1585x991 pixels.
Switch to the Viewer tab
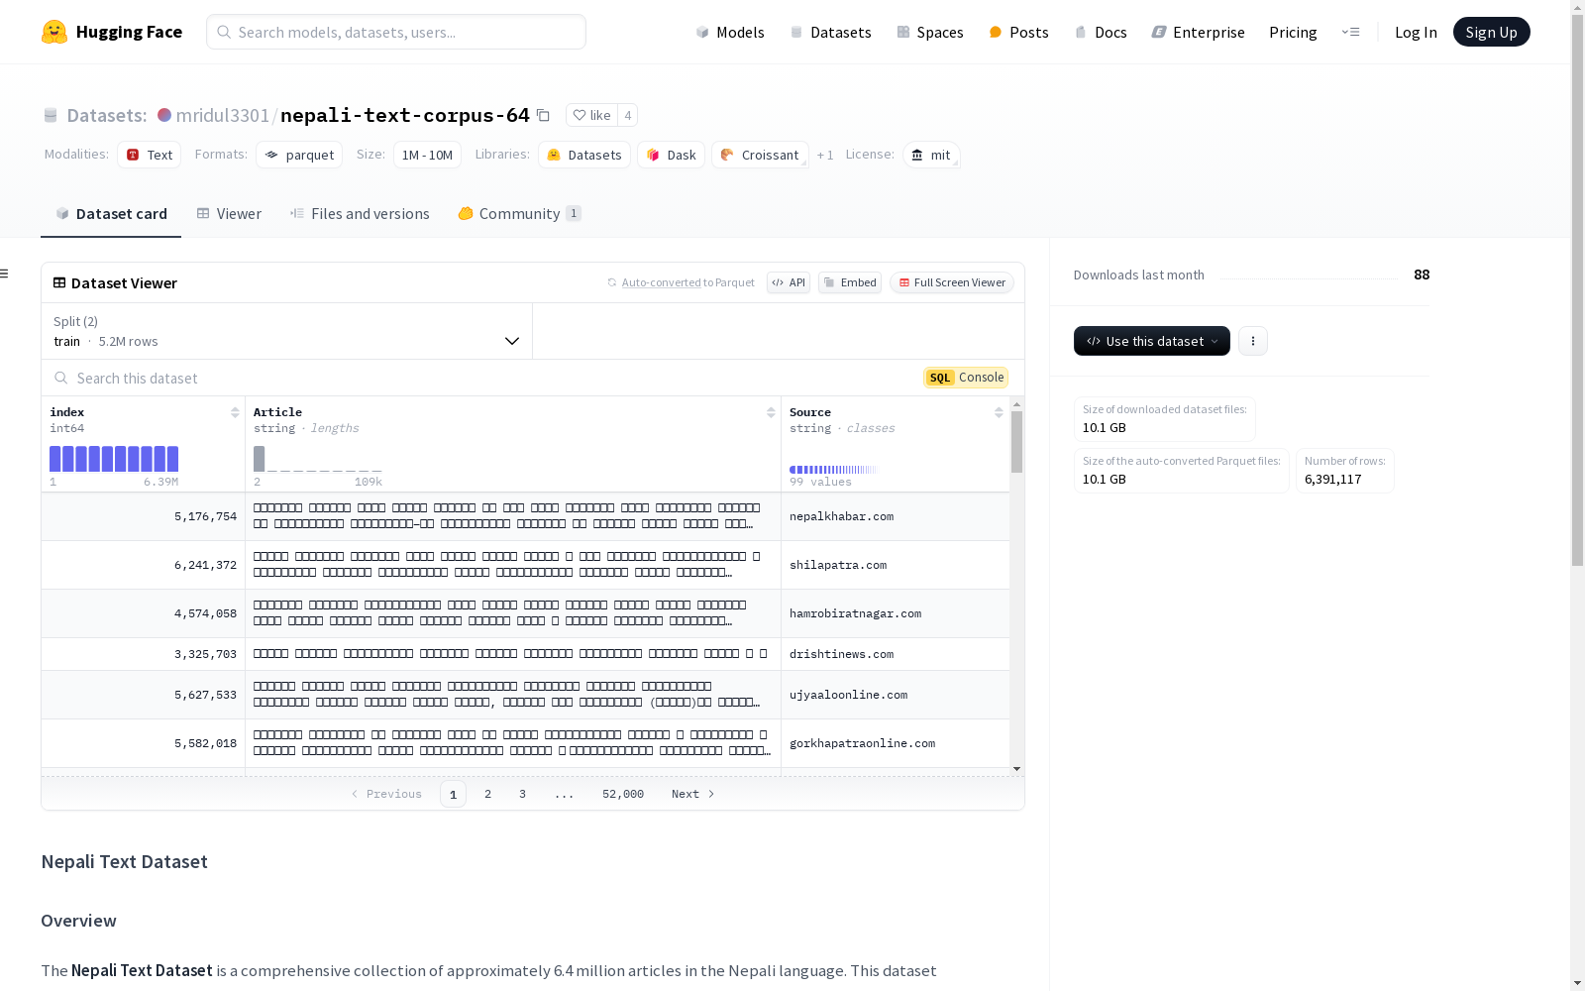[229, 214]
